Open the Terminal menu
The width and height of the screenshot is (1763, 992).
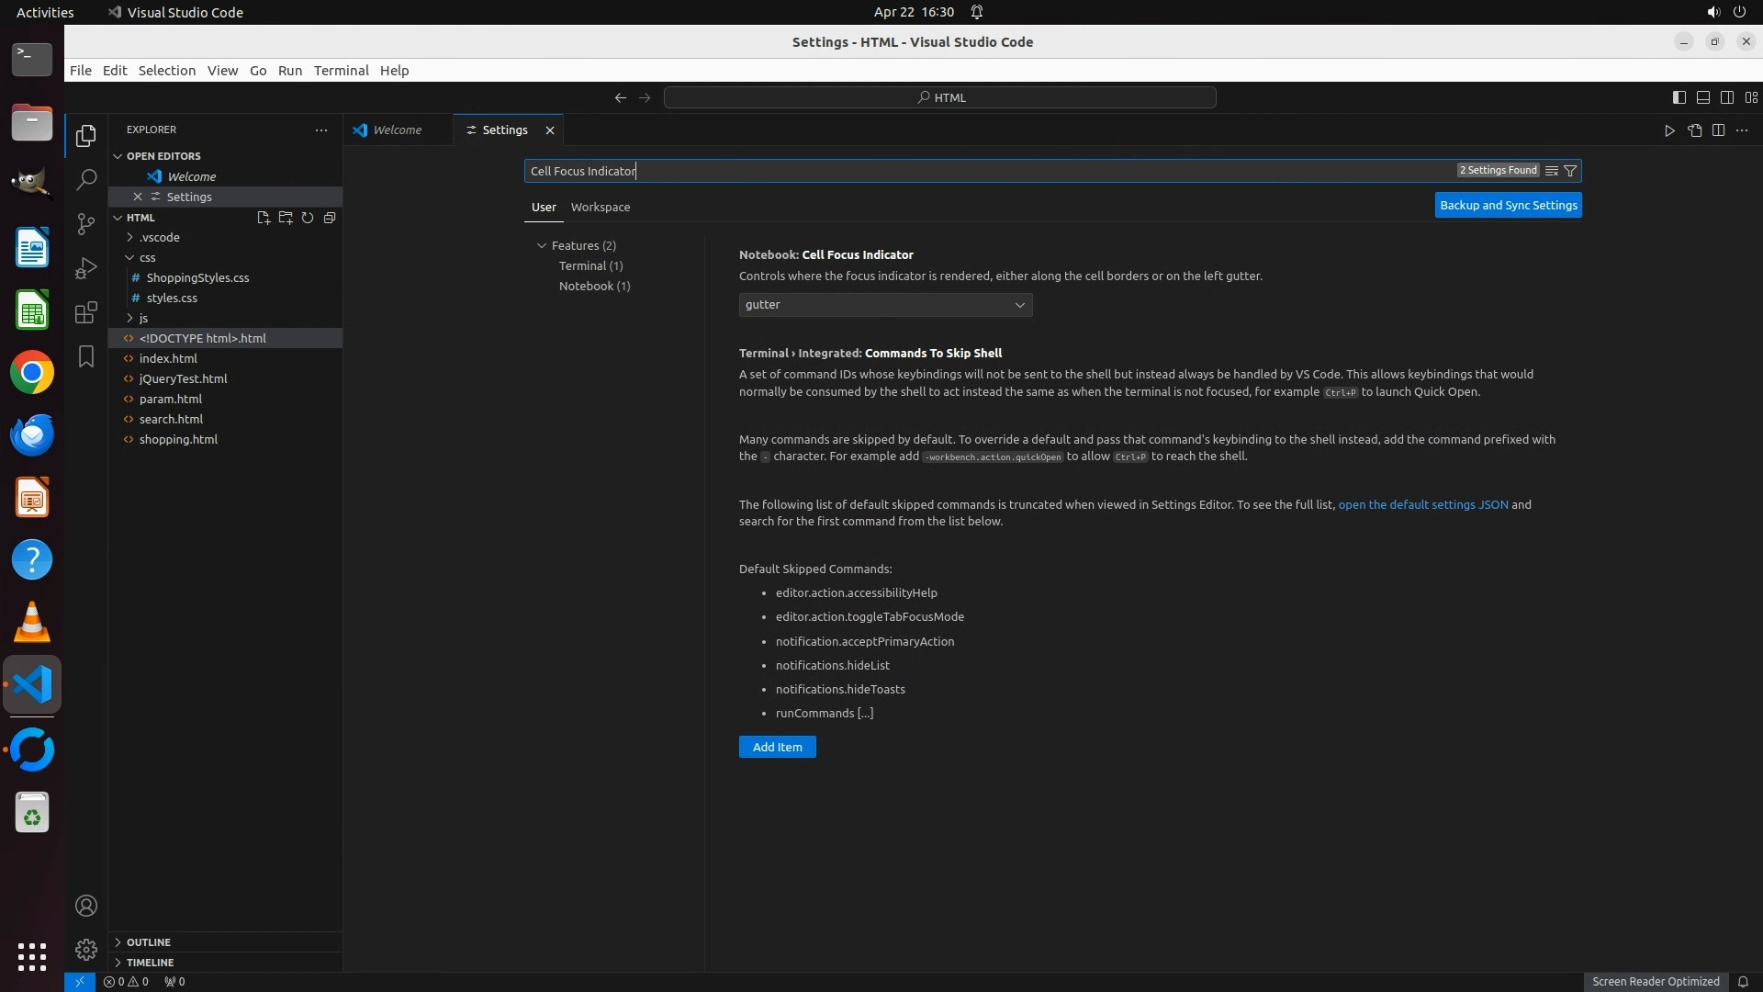tap(341, 71)
